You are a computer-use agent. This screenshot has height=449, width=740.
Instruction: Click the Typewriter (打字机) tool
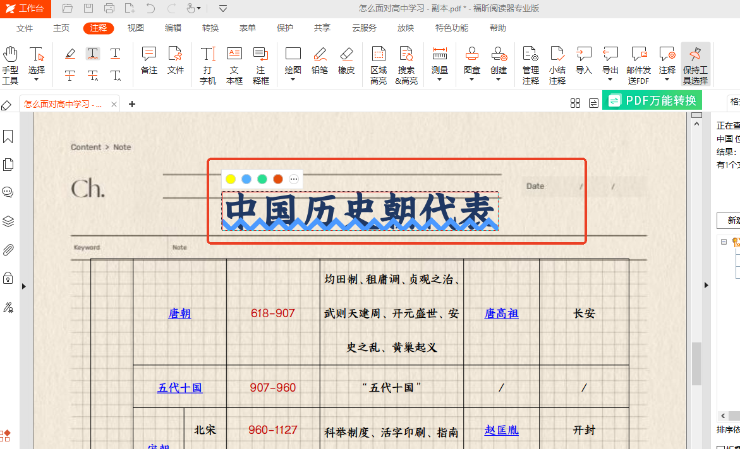tap(208, 64)
